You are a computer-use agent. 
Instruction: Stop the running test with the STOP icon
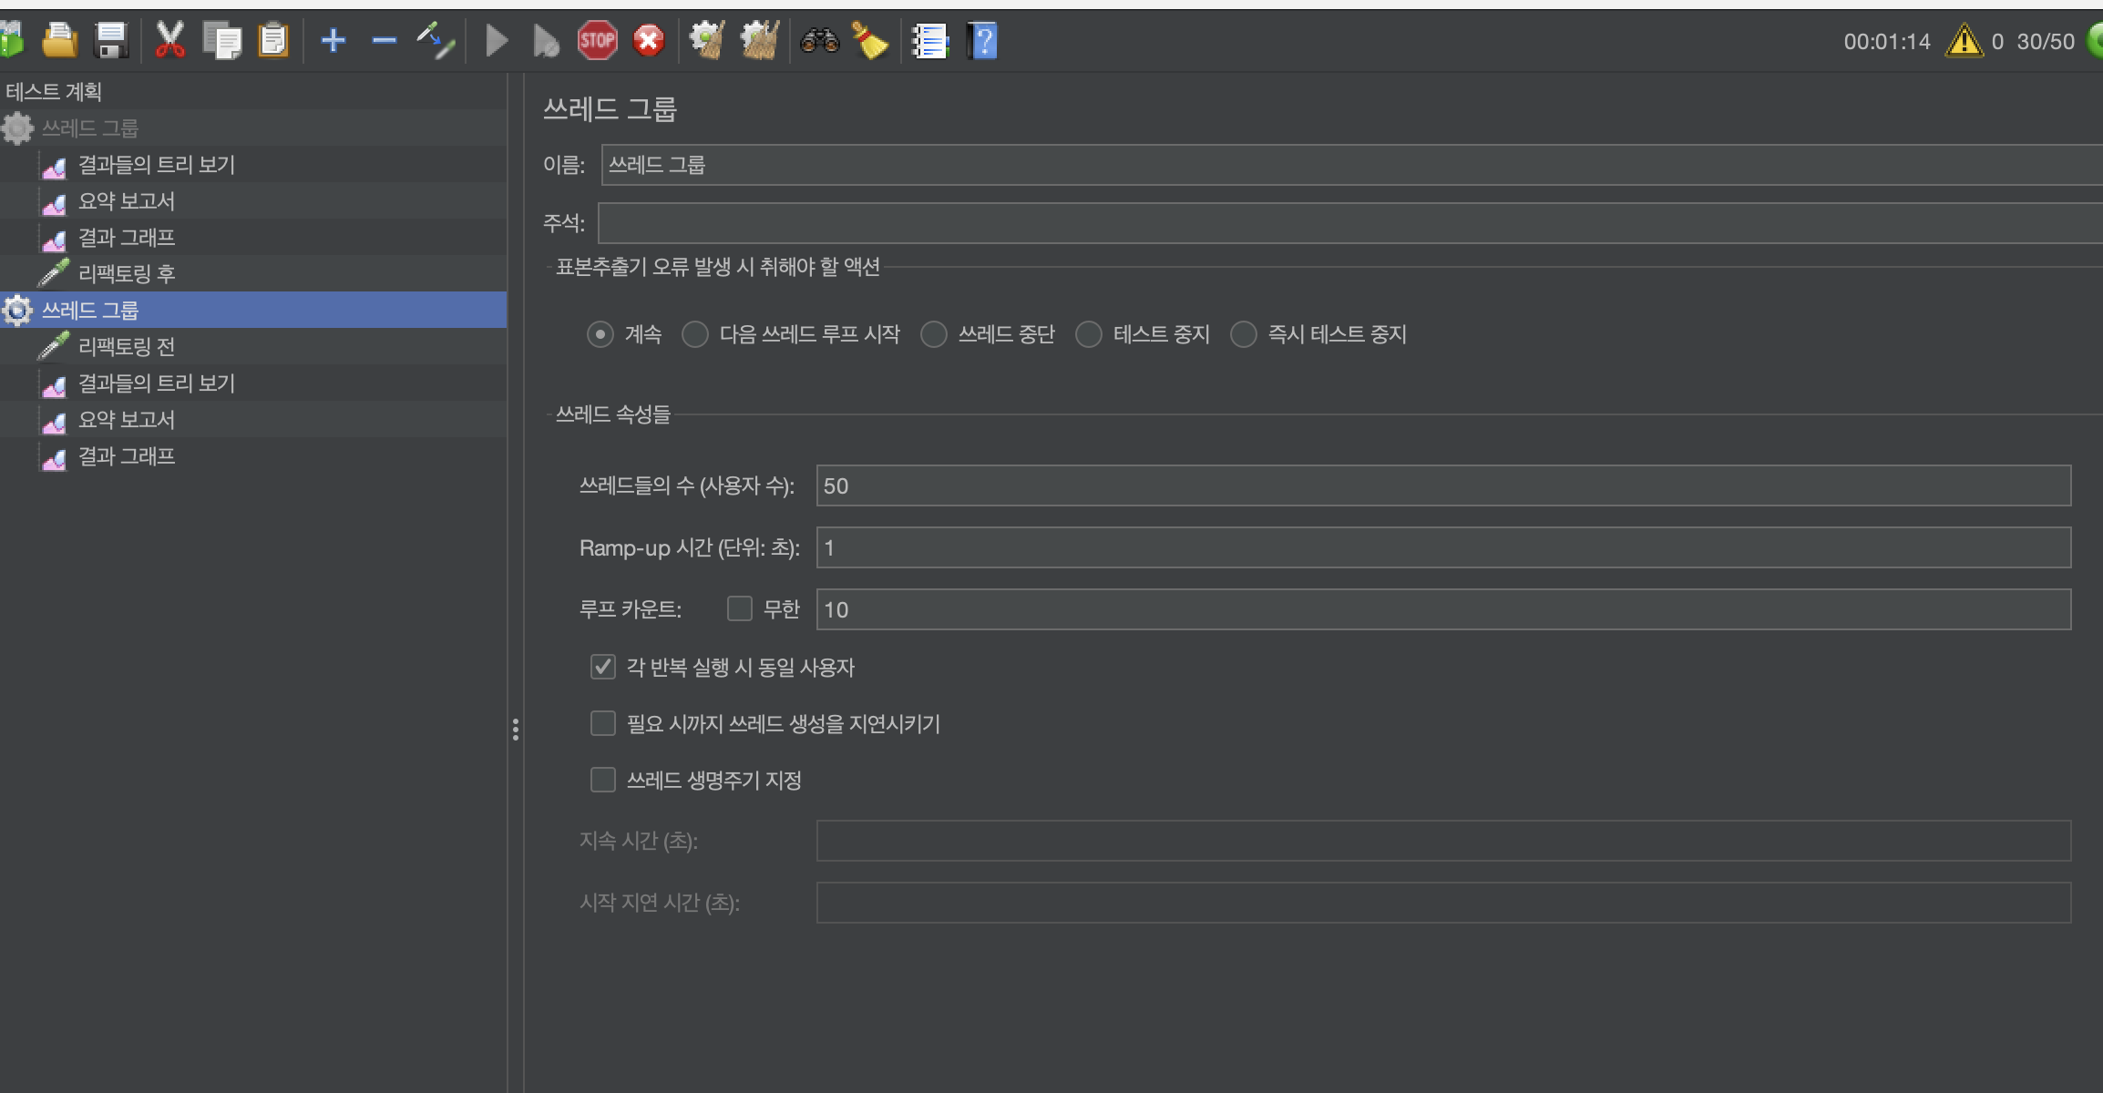pyautogui.click(x=597, y=41)
